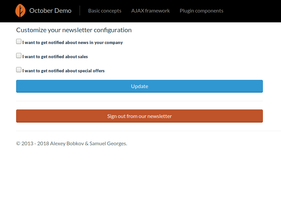This screenshot has height=211, width=281.
Task: Click the blank white area below the footer
Action: (140, 179)
